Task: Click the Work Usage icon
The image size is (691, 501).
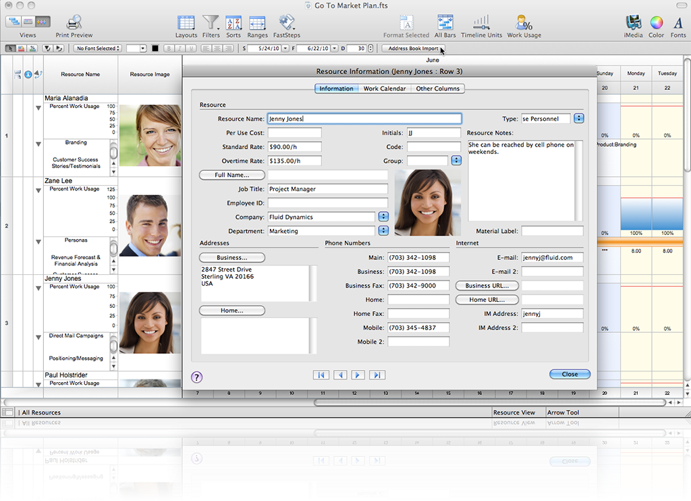Action: [x=524, y=22]
